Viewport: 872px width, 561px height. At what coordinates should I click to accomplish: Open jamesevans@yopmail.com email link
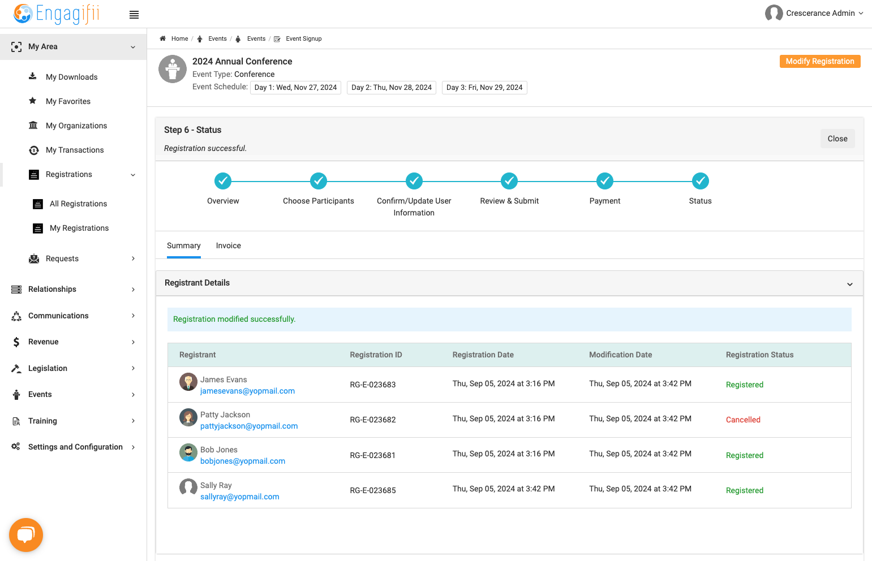[x=247, y=391]
